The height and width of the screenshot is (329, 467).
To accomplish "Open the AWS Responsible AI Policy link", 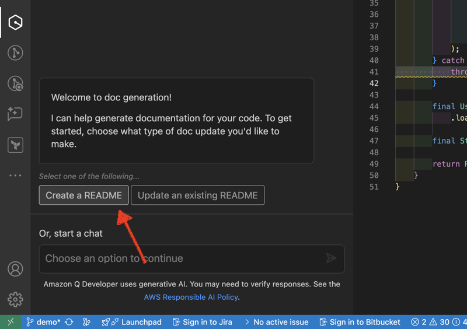I will [191, 297].
